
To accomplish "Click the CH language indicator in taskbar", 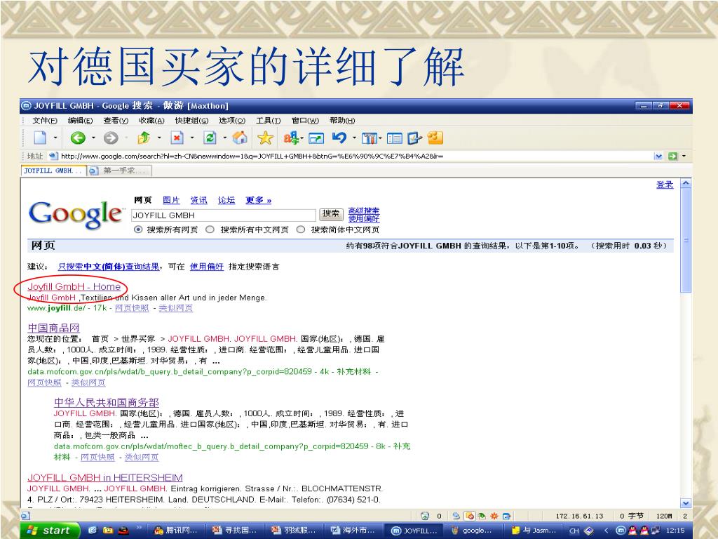I will click(574, 531).
